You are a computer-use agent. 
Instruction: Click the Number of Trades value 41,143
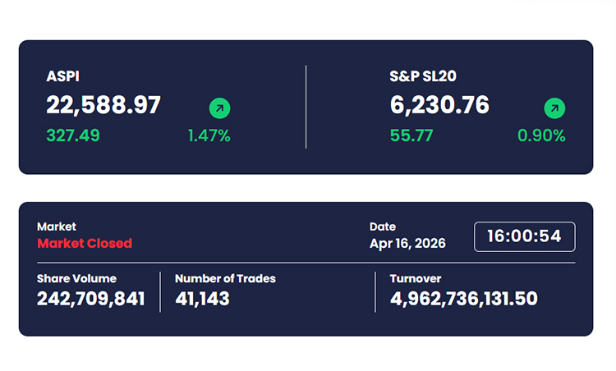(202, 299)
